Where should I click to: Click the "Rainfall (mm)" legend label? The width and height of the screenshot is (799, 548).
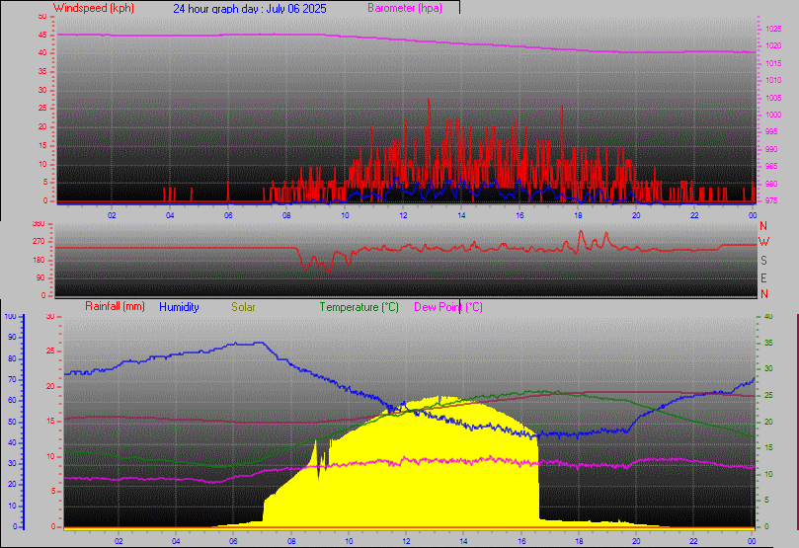tap(116, 306)
